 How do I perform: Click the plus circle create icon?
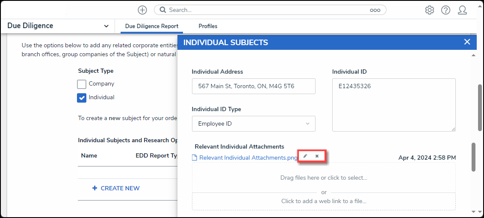(x=142, y=10)
